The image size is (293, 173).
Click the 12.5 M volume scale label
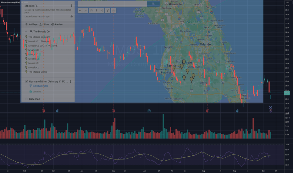(288, 118)
